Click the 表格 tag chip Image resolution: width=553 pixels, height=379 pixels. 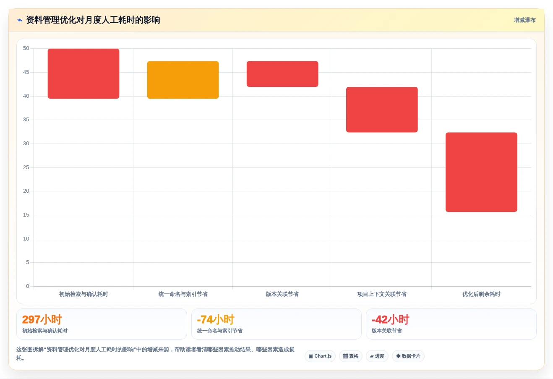coord(351,356)
